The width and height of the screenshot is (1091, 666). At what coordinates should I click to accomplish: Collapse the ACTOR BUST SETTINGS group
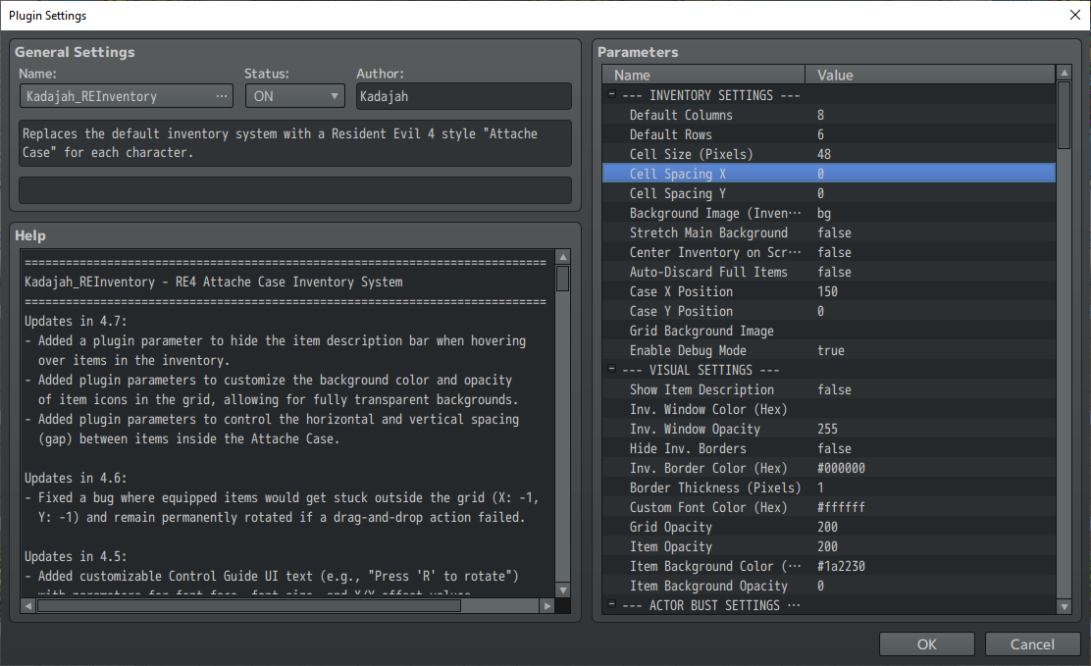click(611, 604)
